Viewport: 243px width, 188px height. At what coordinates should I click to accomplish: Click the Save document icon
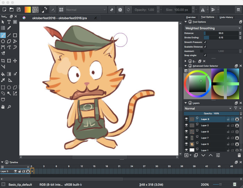[19, 9]
